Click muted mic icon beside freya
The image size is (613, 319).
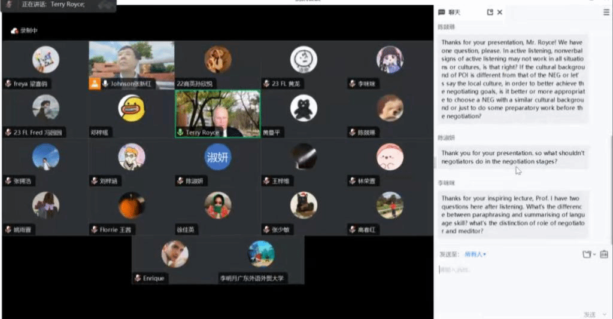pos(8,84)
